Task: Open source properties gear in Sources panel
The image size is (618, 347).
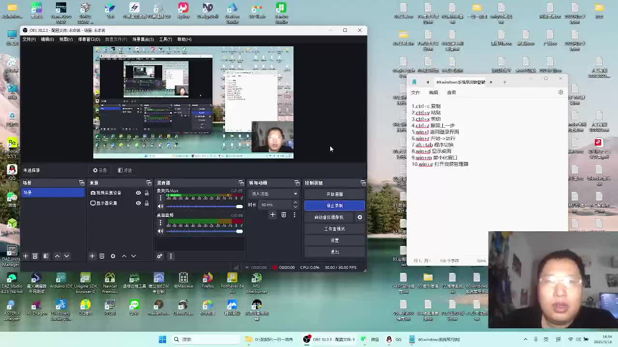Action: point(113,256)
